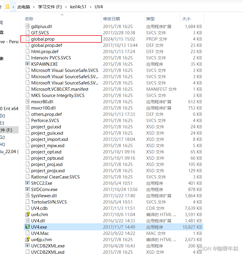Expand the chevron before 此电脑 breadcrumb

click(x=13, y=7)
